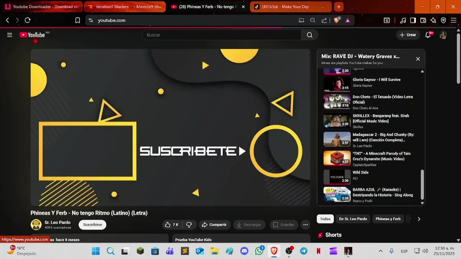Open Discord from the taskbar
461x259 pixels.
click(245, 251)
